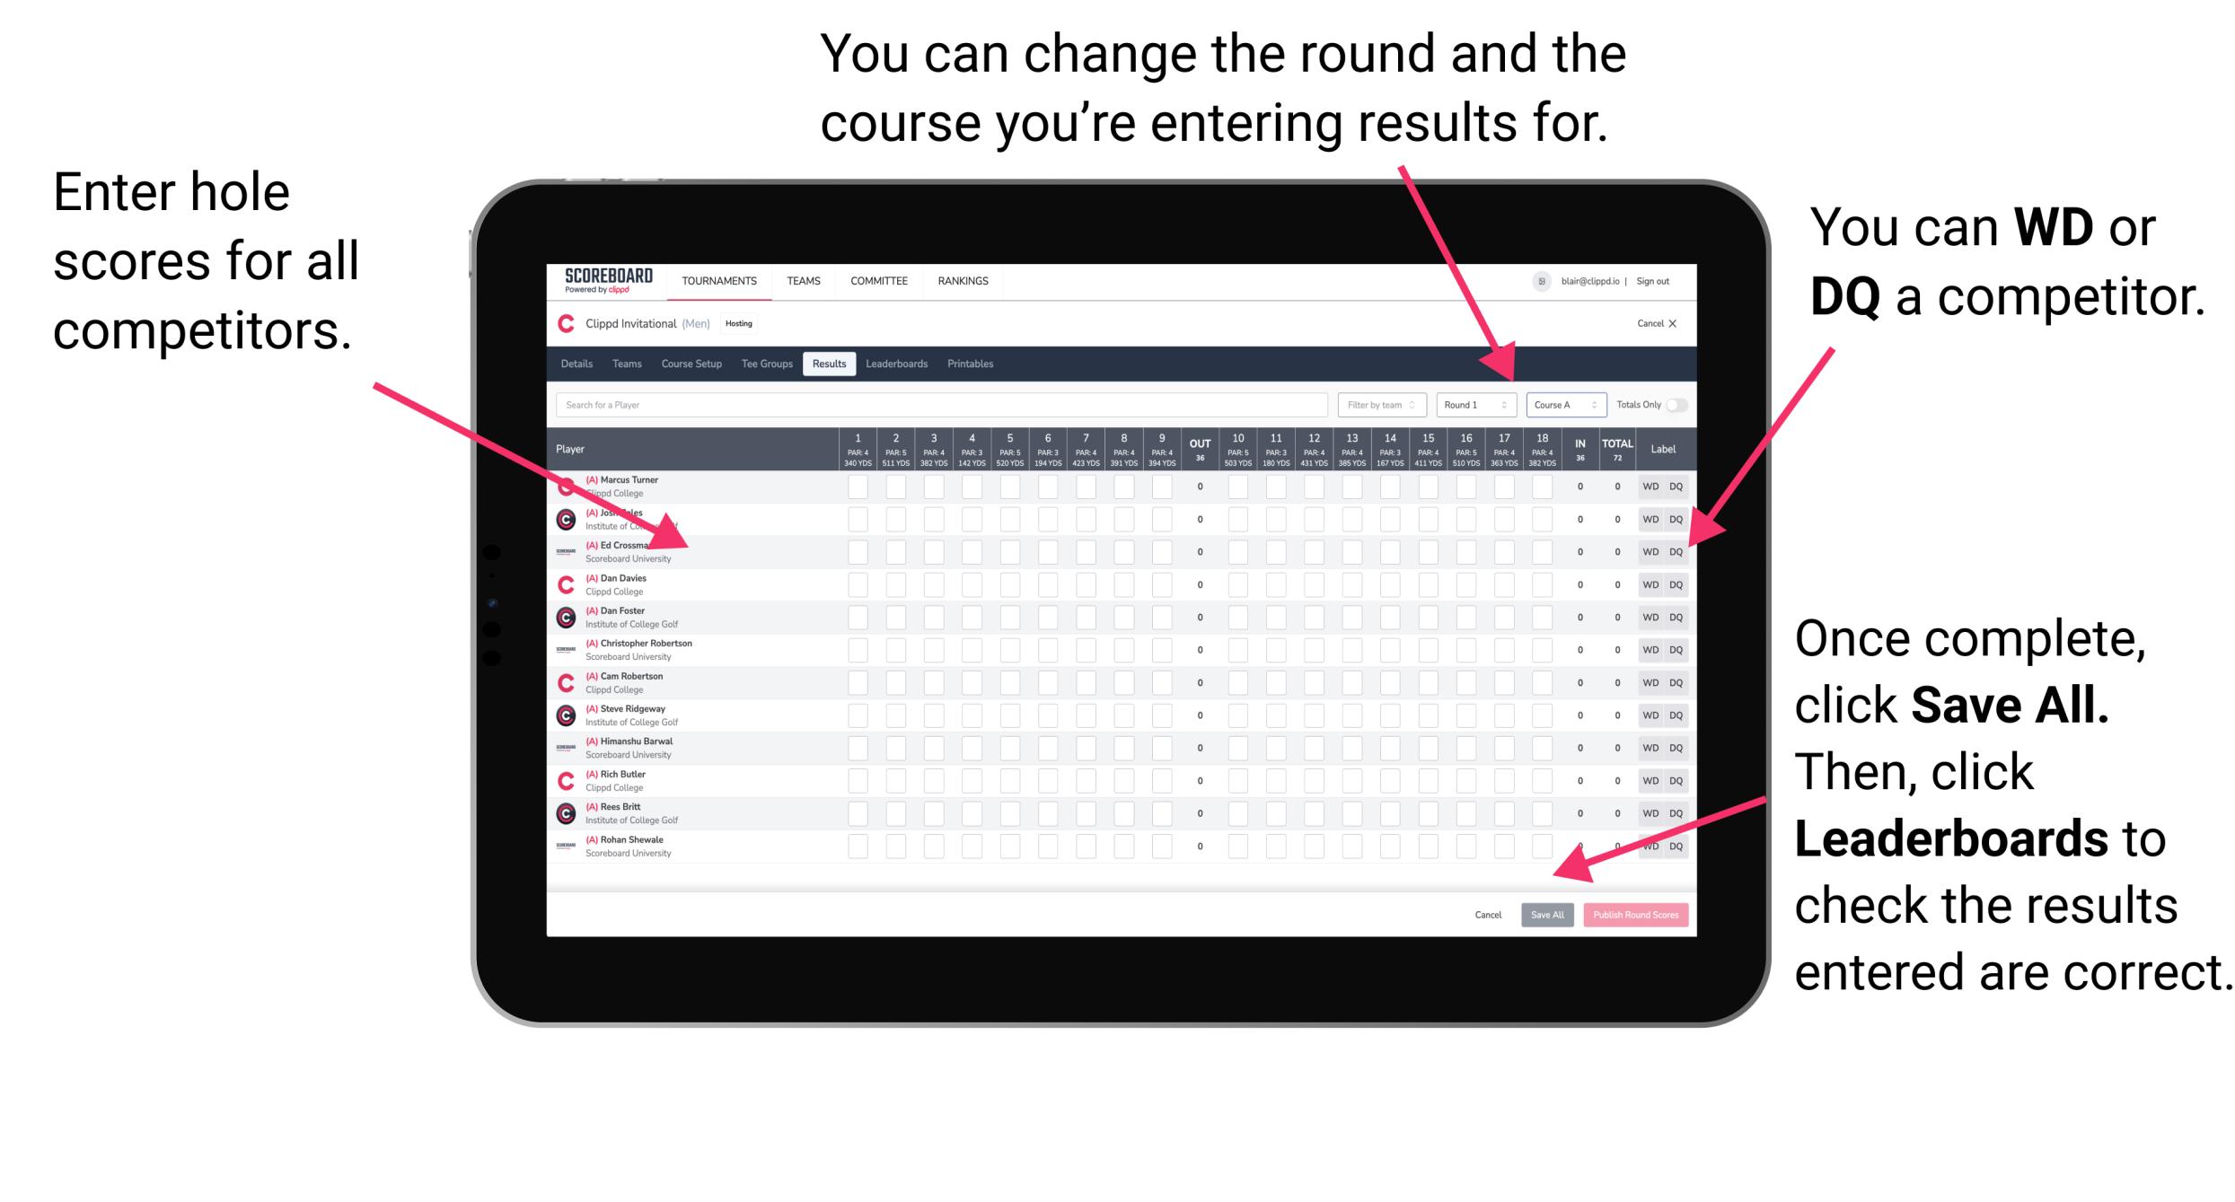Click the DQ icon for Rich Butler
2235x1202 pixels.
coord(1674,782)
